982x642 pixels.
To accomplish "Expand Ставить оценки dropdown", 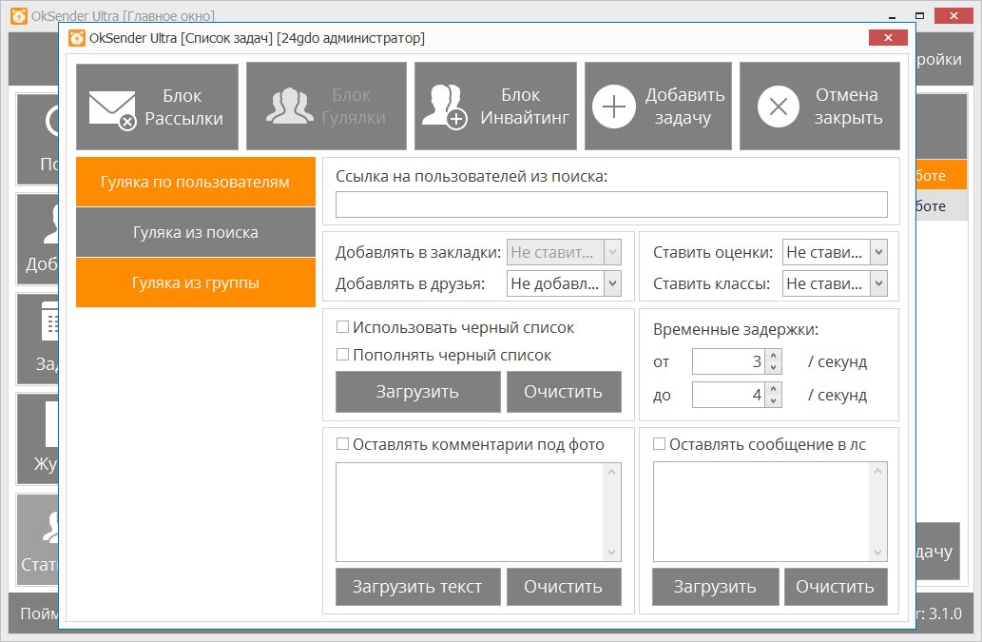I will coord(878,253).
